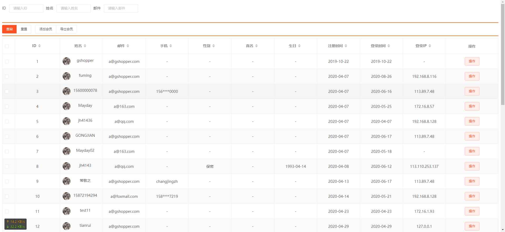Focus the 请输入邮件 input field
Screen dimensions: 505x232
[121, 8]
